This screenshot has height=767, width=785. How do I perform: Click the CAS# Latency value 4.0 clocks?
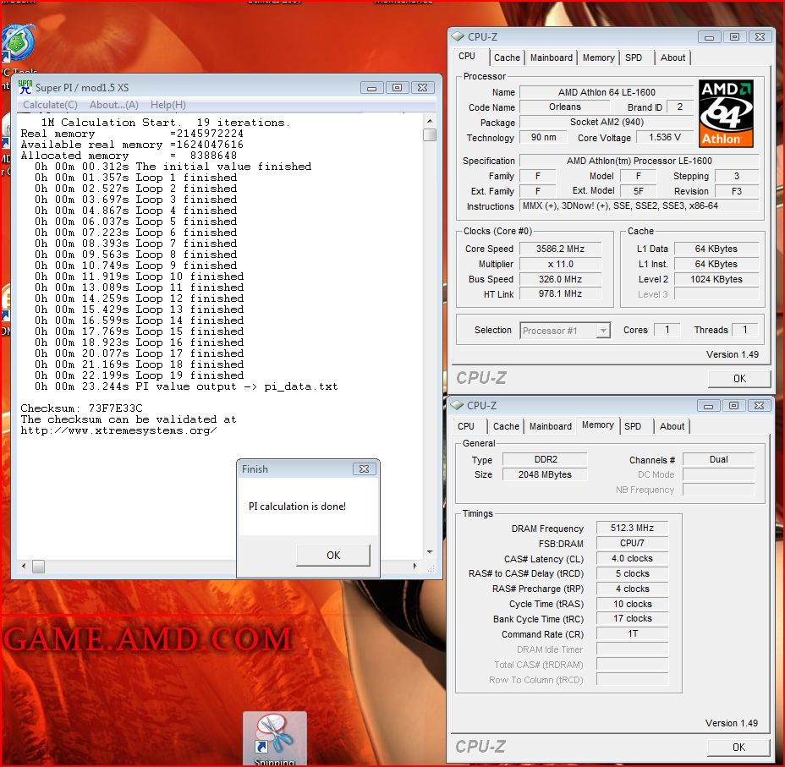tap(632, 558)
